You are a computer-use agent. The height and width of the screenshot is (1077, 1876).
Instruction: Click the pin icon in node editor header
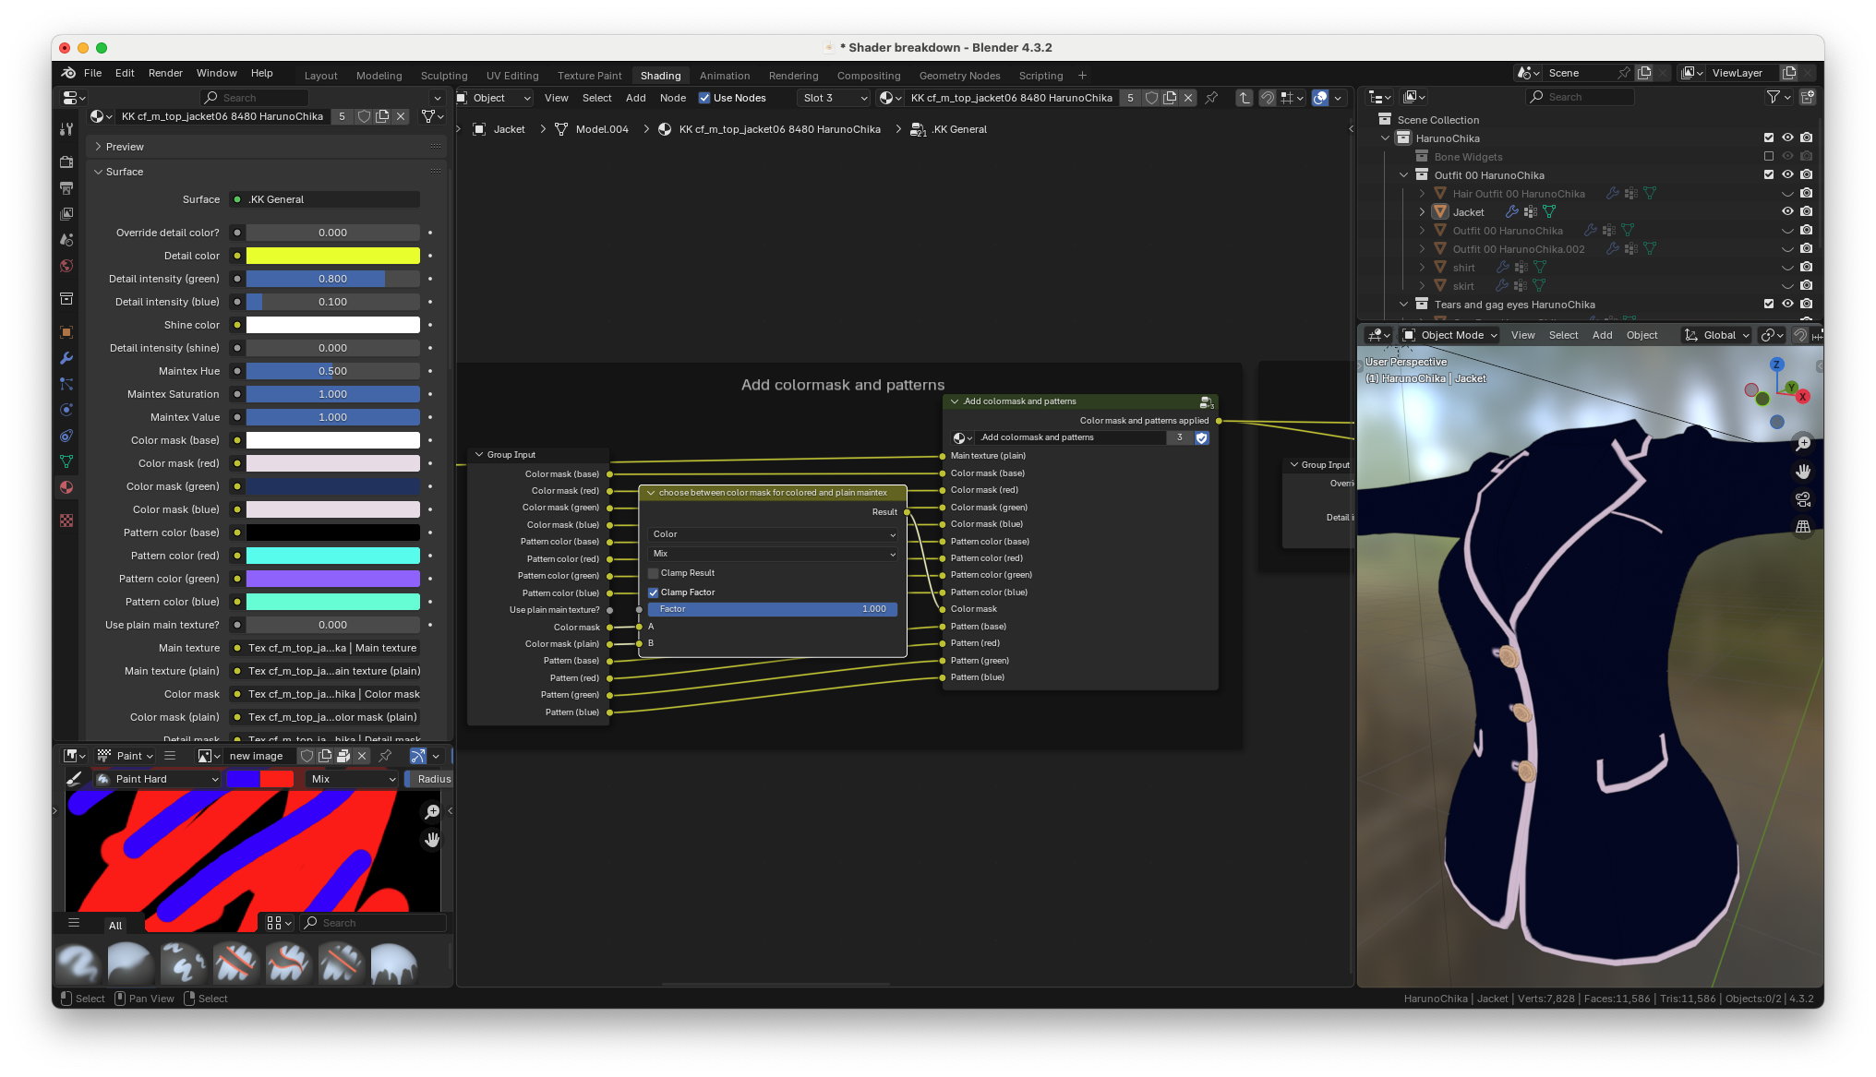click(x=1211, y=98)
